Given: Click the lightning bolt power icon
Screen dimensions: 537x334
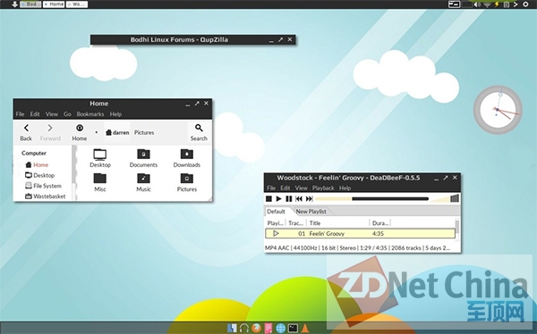Looking at the screenshot, I should click(497, 4).
